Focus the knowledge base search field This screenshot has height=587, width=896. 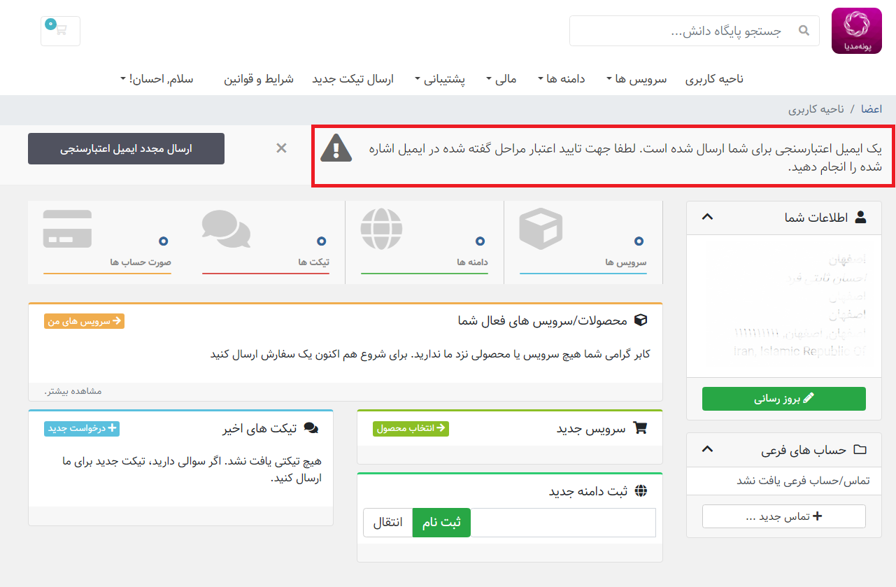point(695,31)
